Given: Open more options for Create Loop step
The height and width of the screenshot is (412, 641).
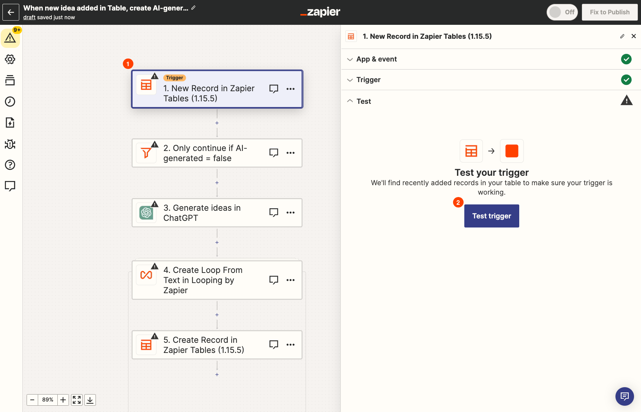Looking at the screenshot, I should [x=290, y=280].
